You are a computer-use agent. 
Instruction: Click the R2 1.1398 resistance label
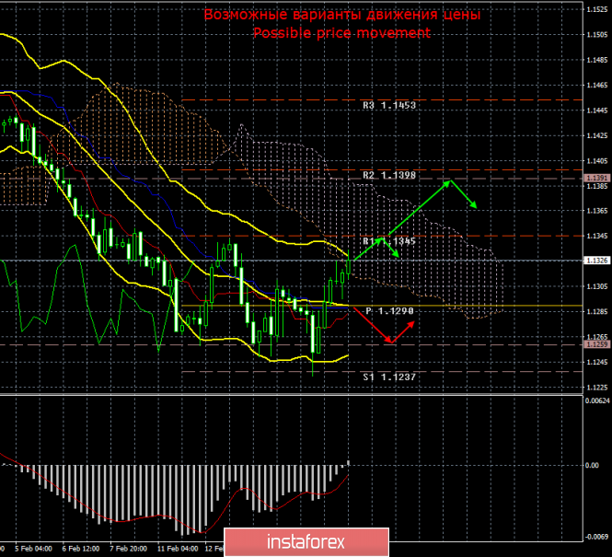(389, 175)
